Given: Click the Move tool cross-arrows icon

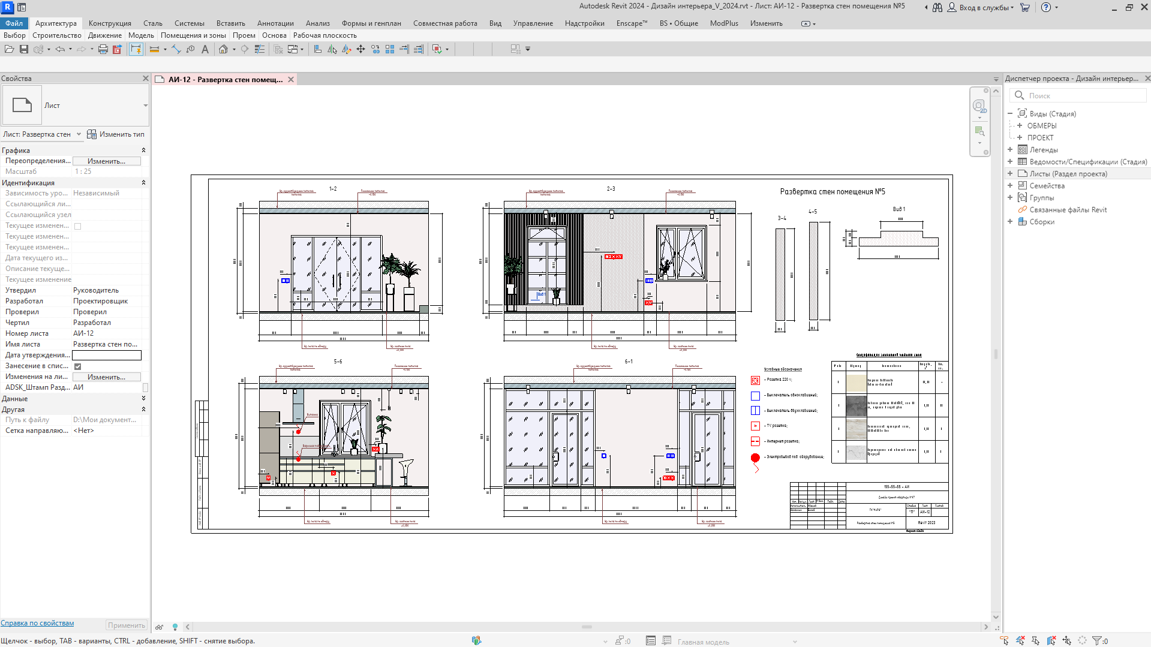Looking at the screenshot, I should [360, 49].
